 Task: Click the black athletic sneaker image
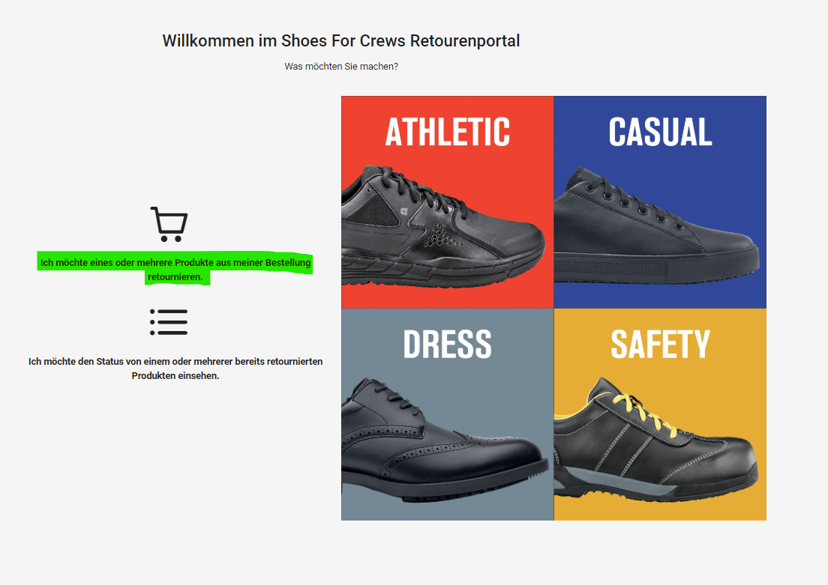[442, 227]
